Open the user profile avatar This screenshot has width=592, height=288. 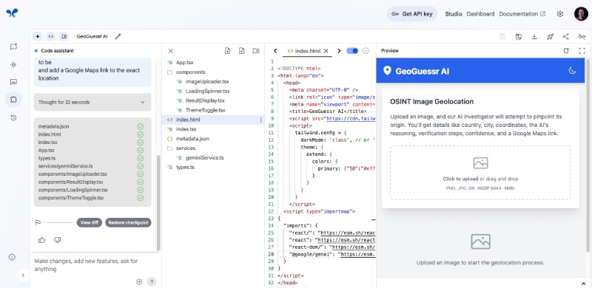pos(581,14)
